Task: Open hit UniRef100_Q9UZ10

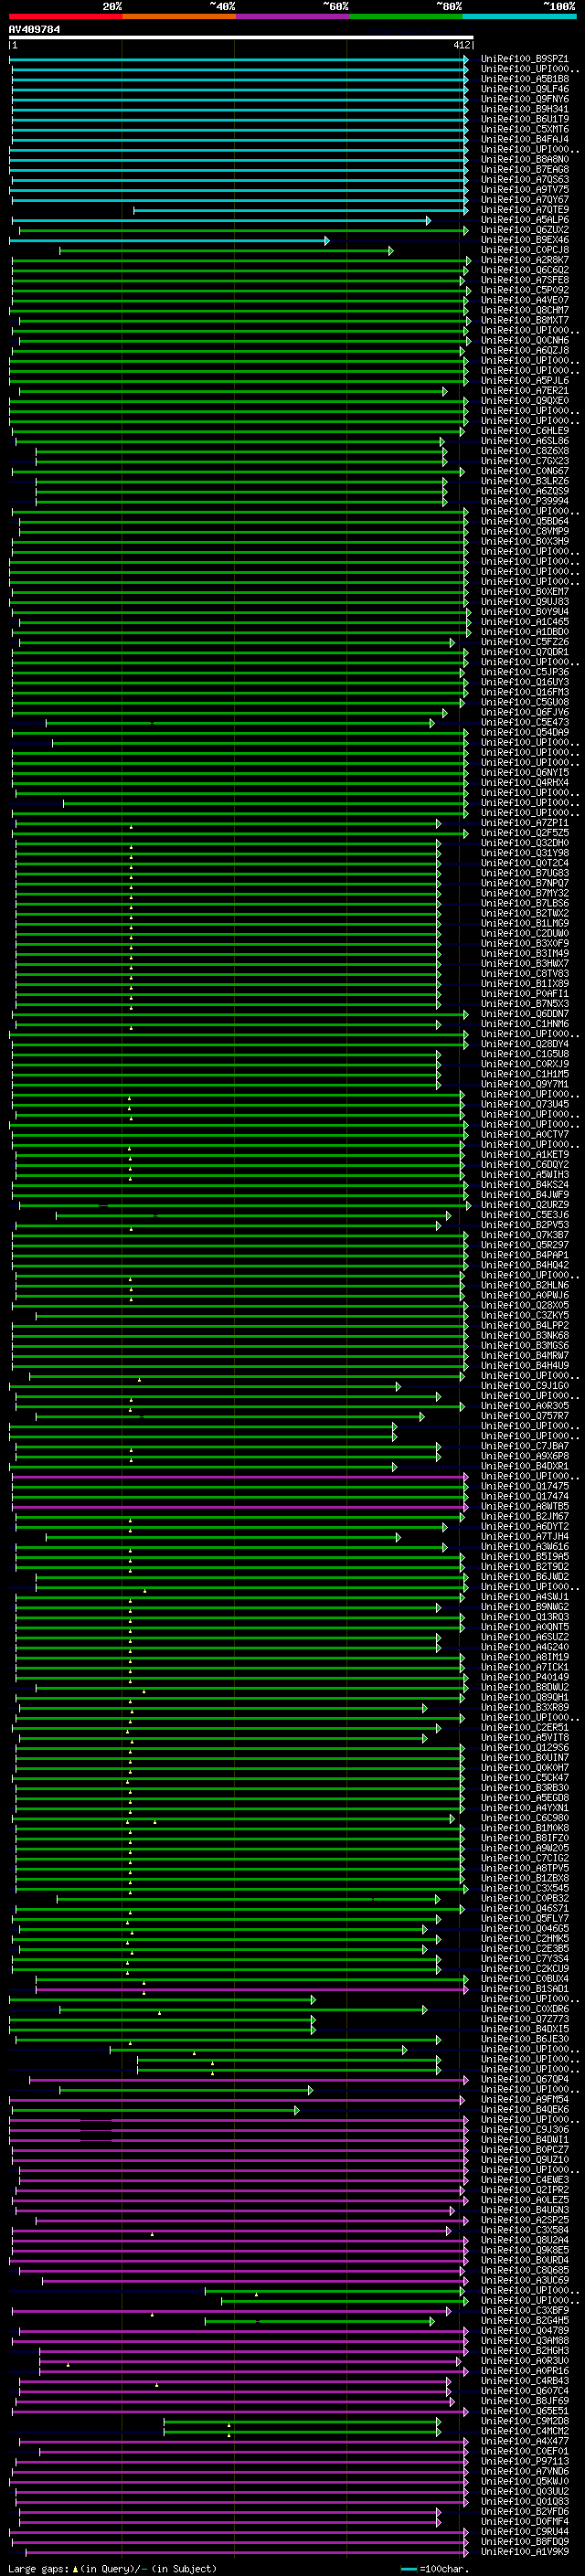Action: point(525,2159)
